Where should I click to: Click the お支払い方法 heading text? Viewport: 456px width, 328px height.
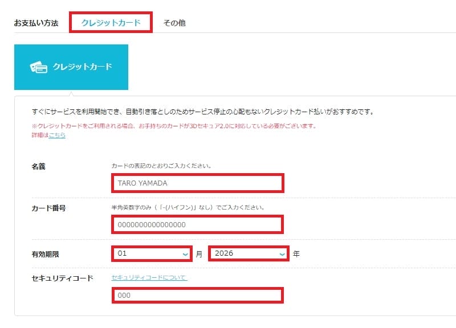36,23
